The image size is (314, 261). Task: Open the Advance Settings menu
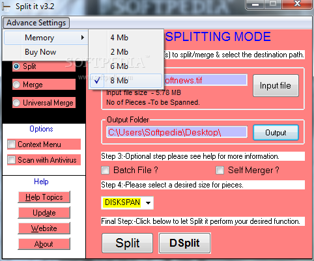(x=36, y=23)
